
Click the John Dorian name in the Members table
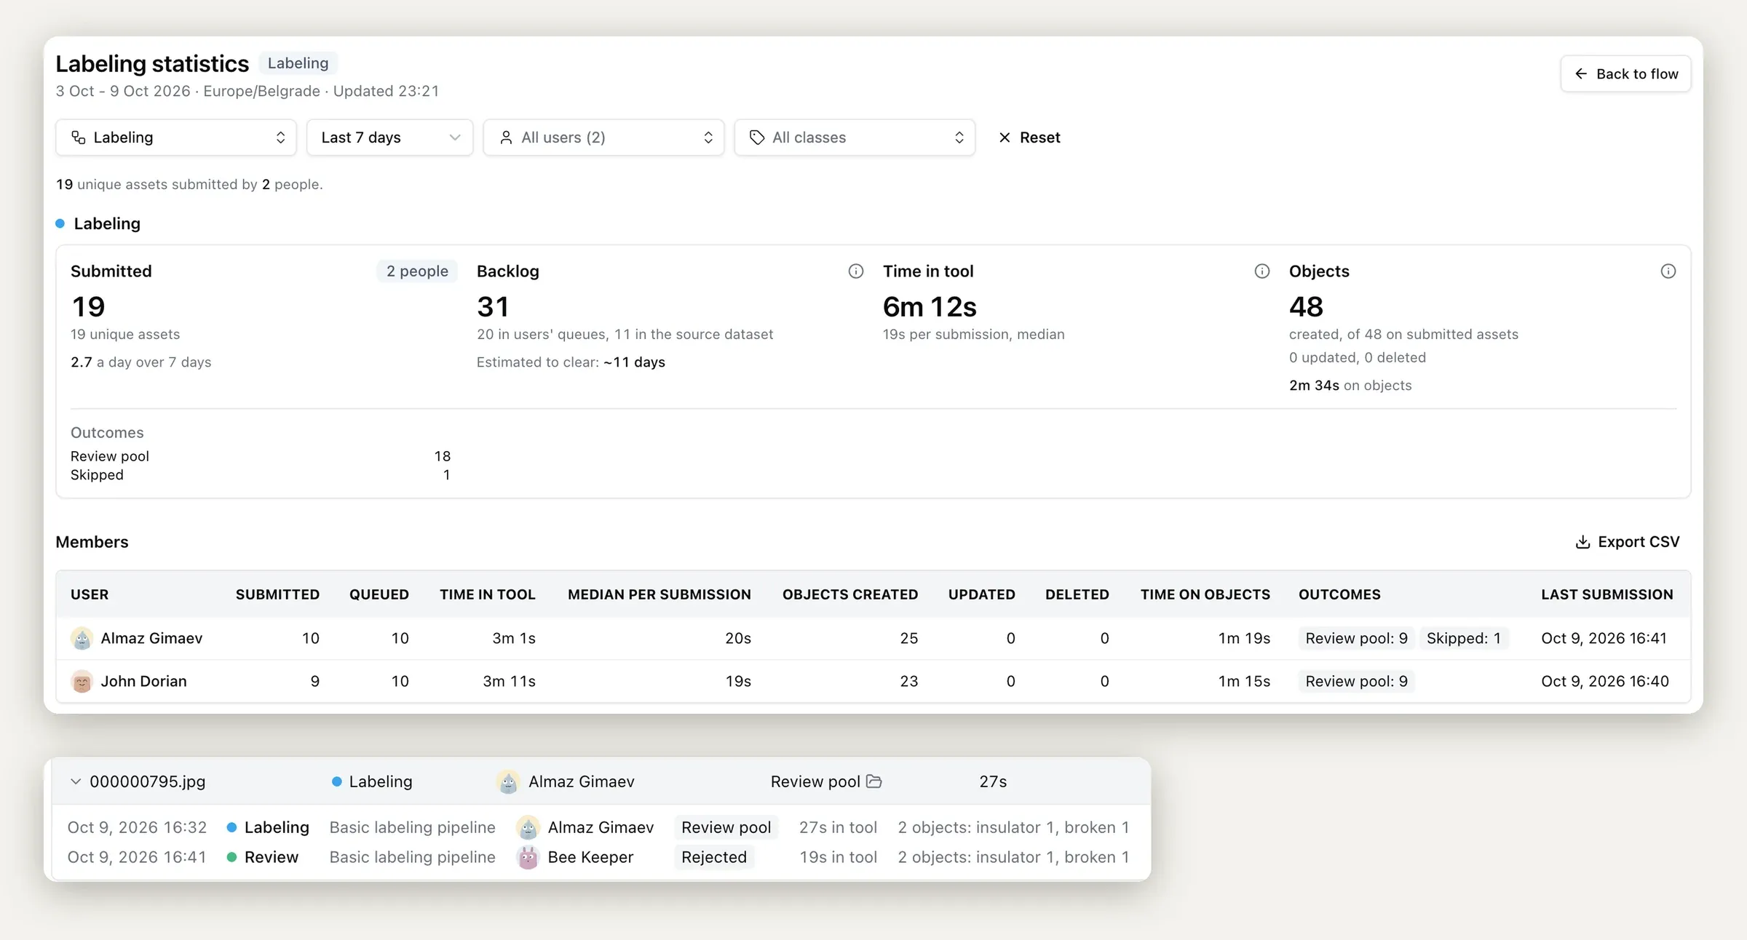[143, 682]
